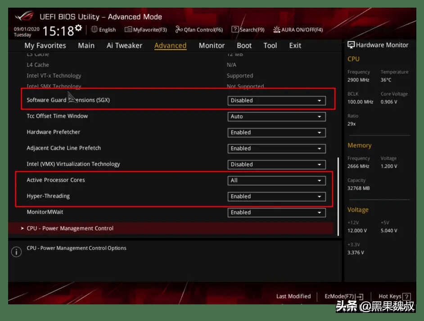The height and width of the screenshot is (321, 424).
Task: Click the Qfan Control fan icon
Action: pyautogui.click(x=179, y=29)
